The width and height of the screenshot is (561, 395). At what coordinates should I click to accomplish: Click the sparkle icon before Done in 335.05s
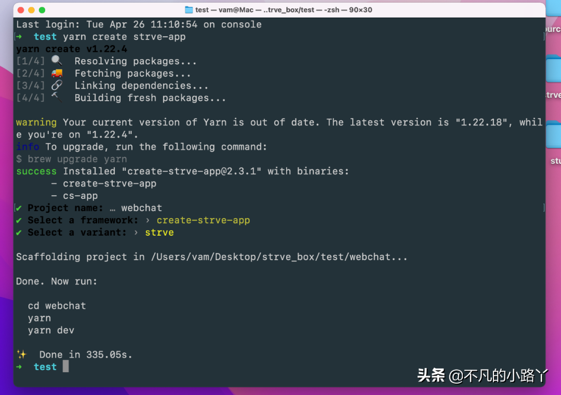[21, 353]
